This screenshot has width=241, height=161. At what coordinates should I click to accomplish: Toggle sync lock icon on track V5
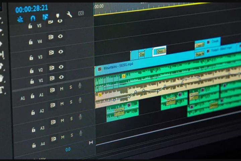click(51, 22)
